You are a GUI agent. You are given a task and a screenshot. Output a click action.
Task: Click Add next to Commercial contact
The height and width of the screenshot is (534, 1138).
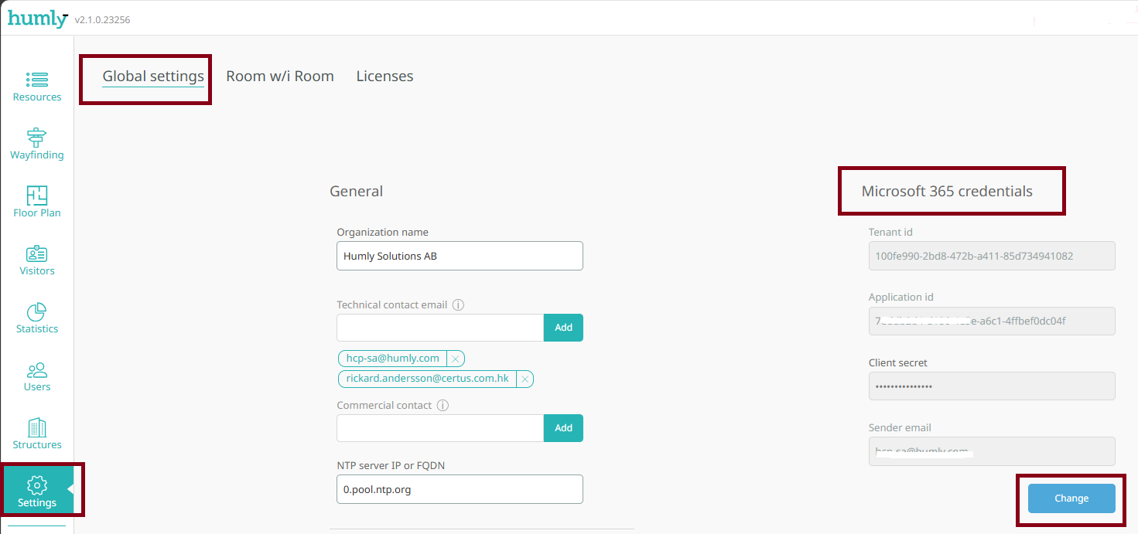pos(563,428)
